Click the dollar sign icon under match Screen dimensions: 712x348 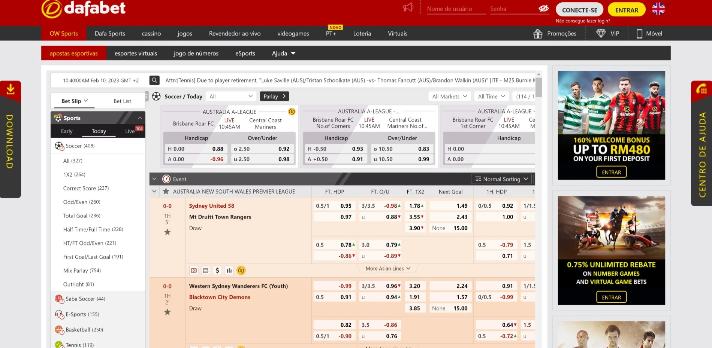tap(217, 270)
